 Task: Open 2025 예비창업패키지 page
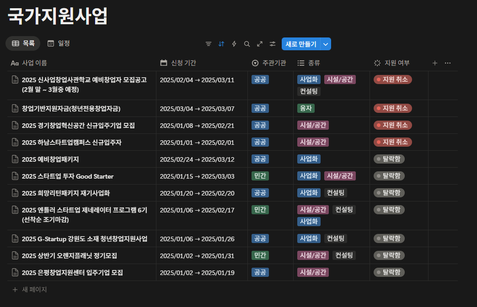50,159
